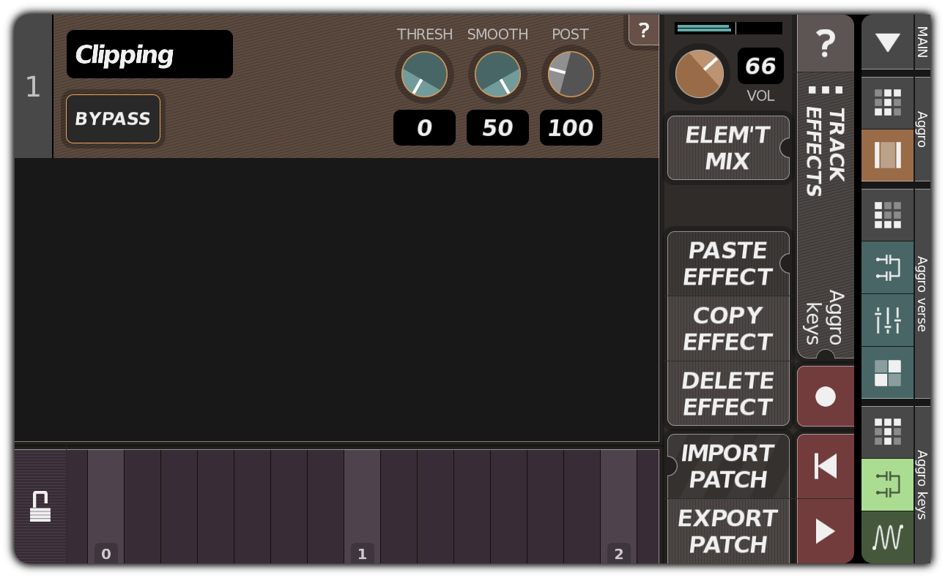The height and width of the screenshot is (578, 945).
Task: Select the green signal routing icon for Aggro keys
Action: (887, 484)
